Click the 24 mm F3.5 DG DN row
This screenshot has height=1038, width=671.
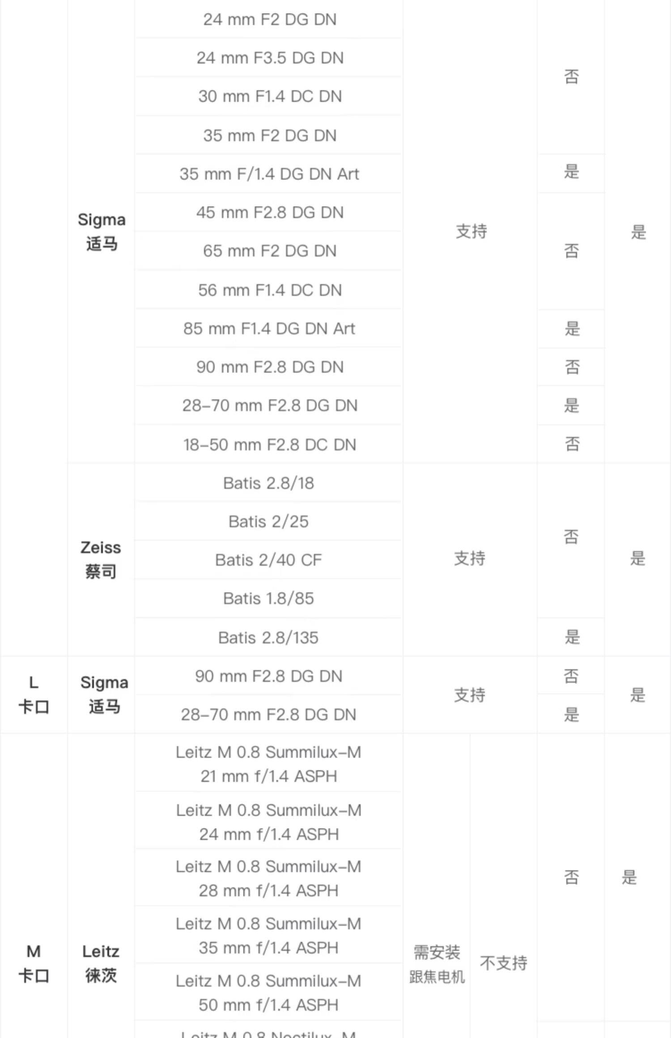coord(270,58)
